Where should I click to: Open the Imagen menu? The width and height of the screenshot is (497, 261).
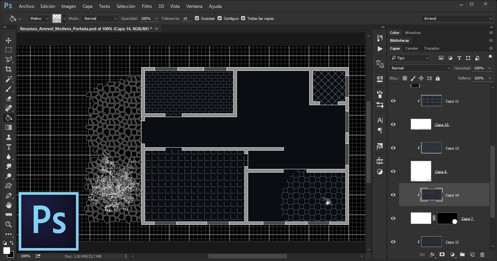point(69,6)
